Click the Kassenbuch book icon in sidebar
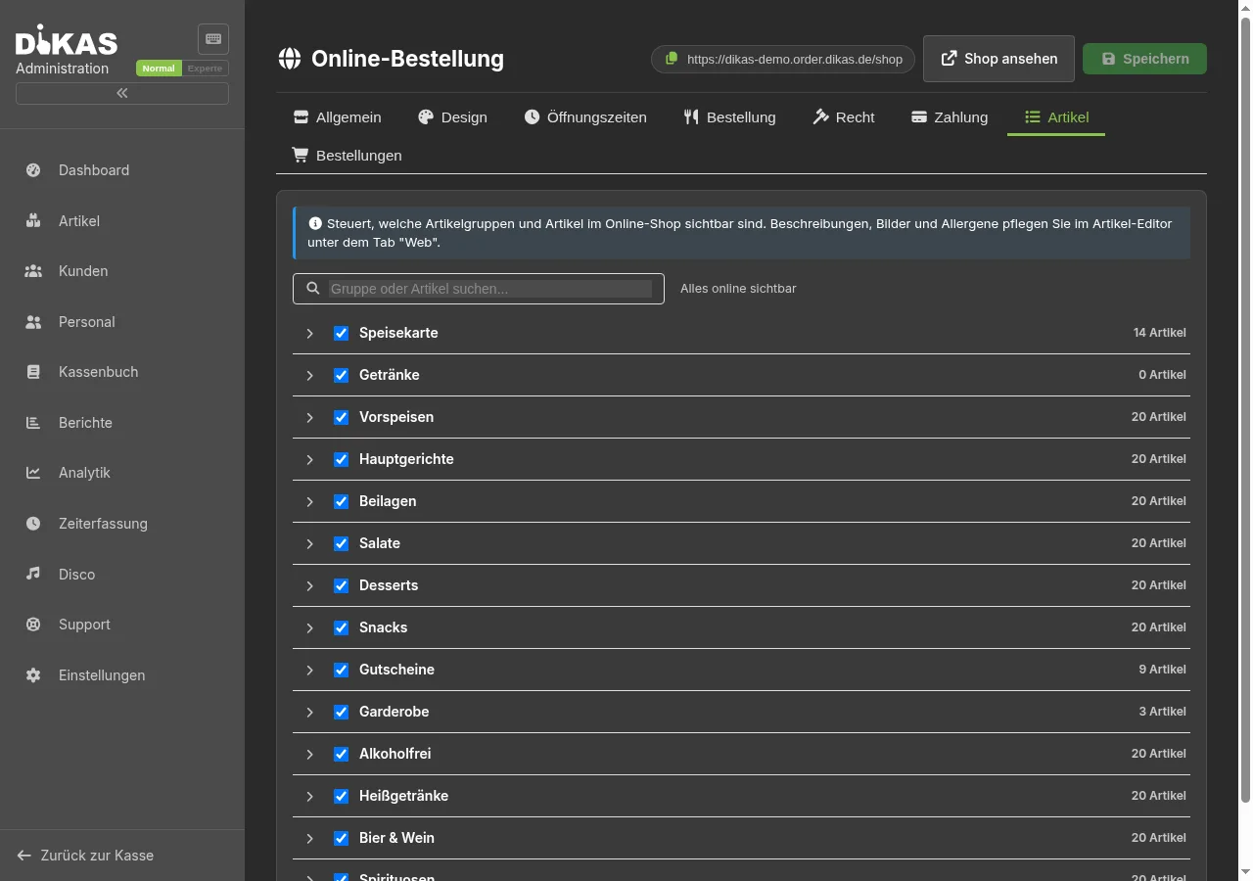Screen dimensions: 1253x881 pyautogui.click(x=33, y=372)
